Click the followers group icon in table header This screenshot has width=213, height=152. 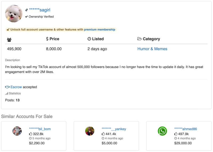pos(9,39)
